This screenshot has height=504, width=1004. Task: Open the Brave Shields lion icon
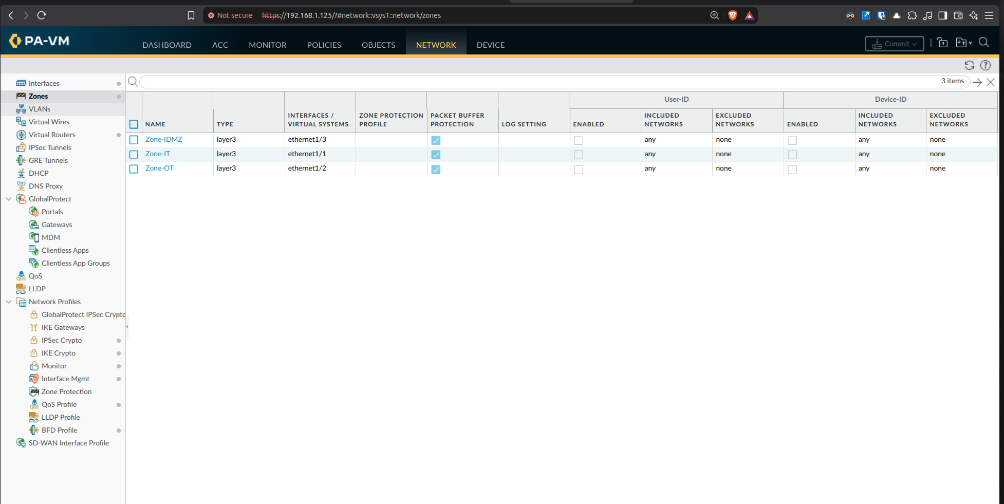(x=733, y=15)
